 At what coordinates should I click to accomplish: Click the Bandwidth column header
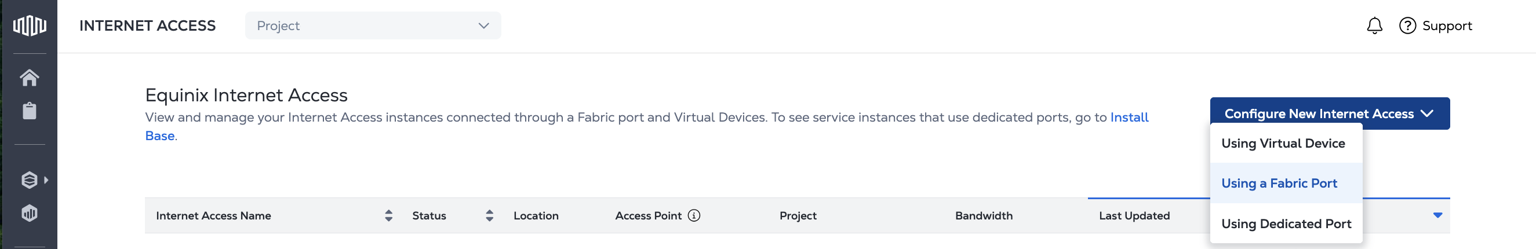pyautogui.click(x=984, y=215)
